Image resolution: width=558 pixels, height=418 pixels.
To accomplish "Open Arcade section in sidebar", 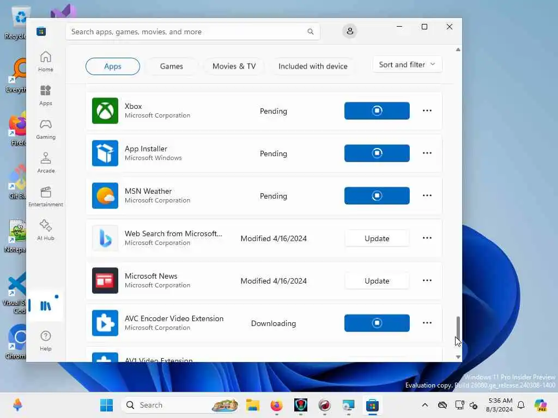I will point(46,163).
